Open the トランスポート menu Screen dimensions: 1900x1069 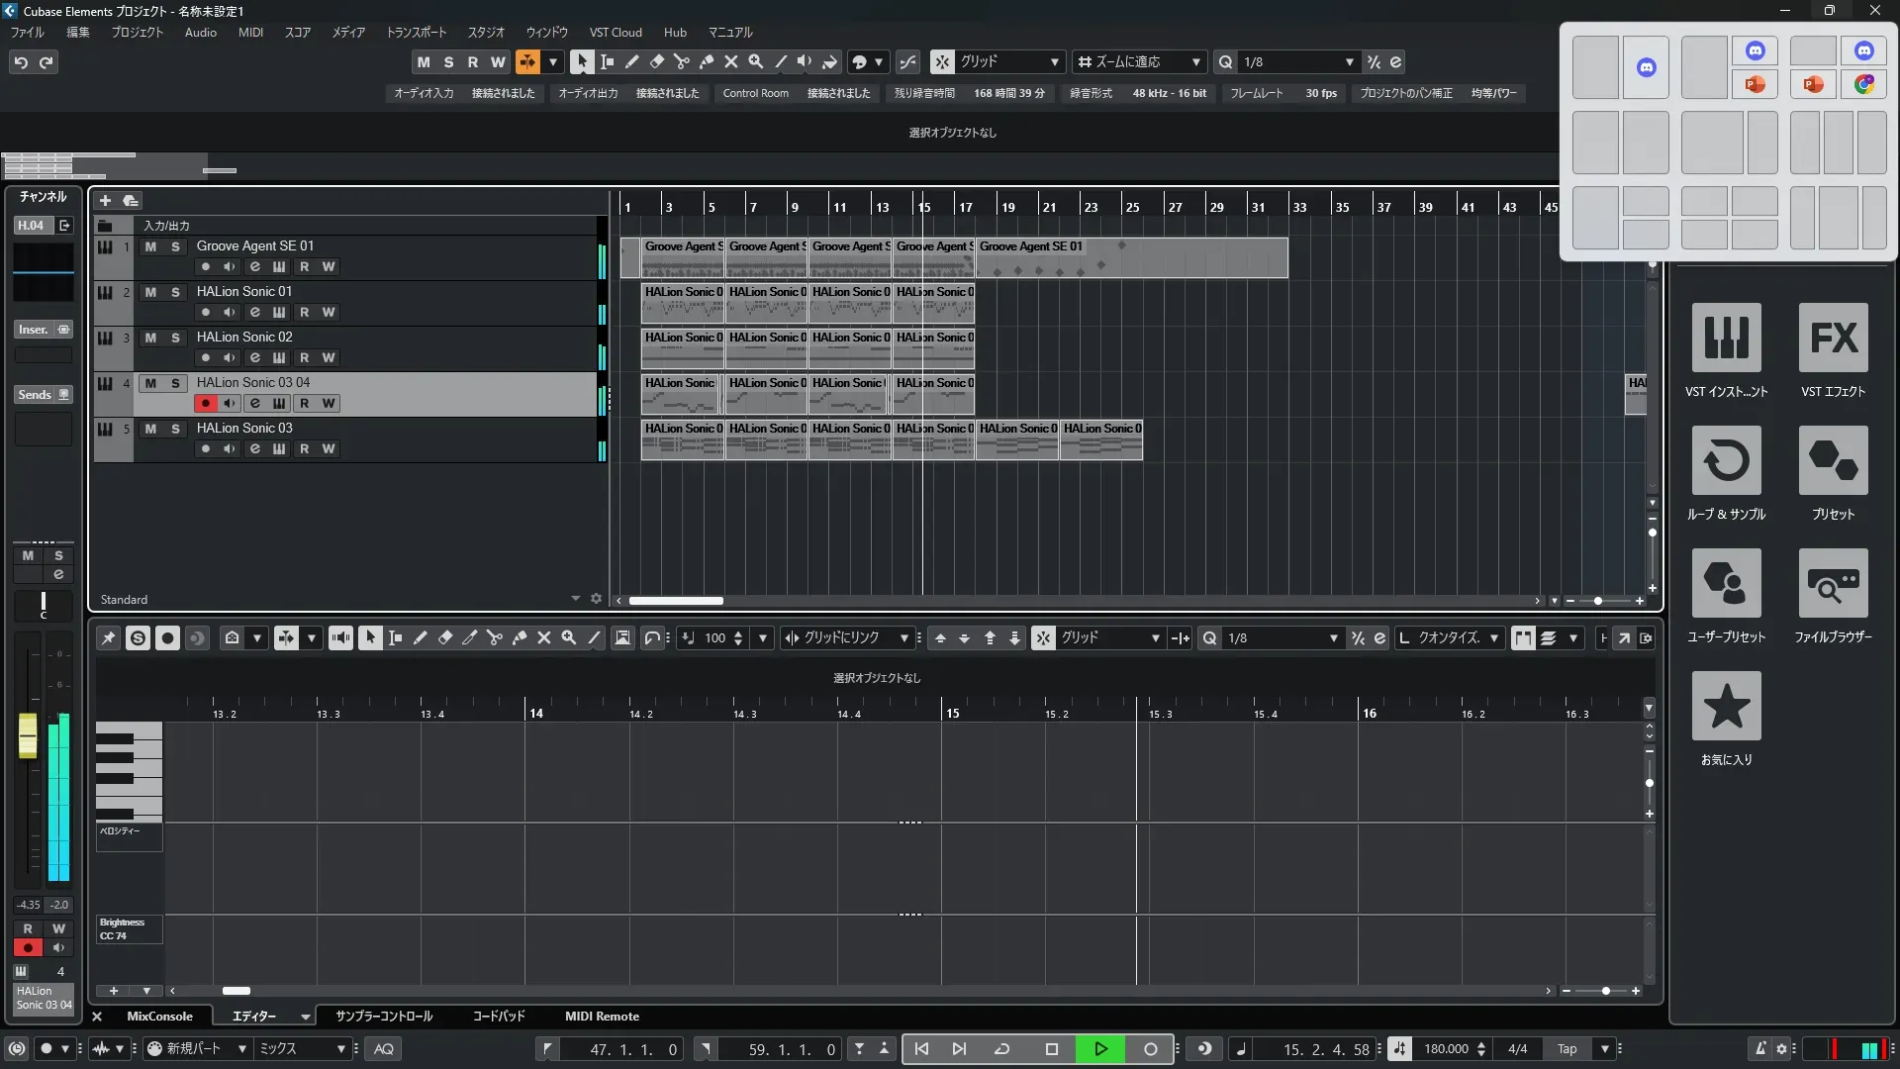[416, 33]
